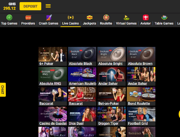
Task: Open the Virtual Games tab label
Action: (x=126, y=23)
